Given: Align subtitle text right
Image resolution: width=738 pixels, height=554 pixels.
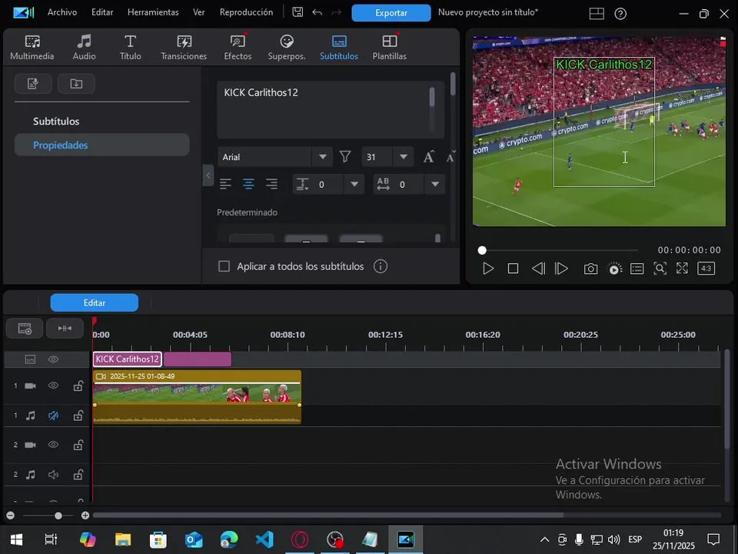Looking at the screenshot, I should 271,184.
